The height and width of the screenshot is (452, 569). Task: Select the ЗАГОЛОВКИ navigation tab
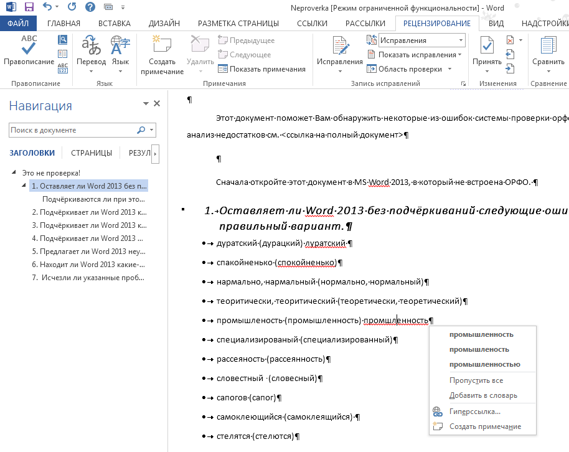(32, 153)
